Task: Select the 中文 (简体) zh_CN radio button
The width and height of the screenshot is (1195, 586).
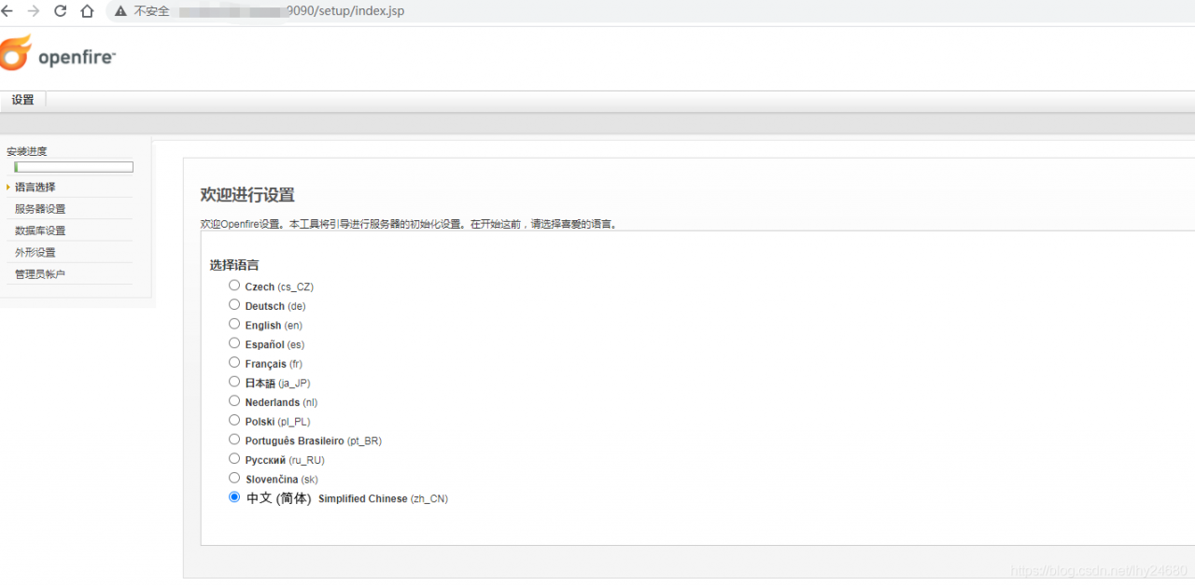Action: (234, 497)
